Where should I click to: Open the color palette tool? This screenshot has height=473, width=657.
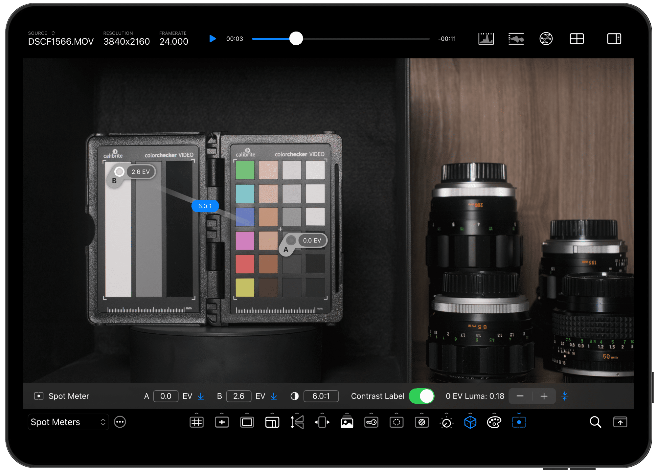(494, 422)
